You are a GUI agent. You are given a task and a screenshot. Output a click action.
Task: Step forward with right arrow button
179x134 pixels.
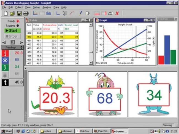pyautogui.click(x=21, y=42)
